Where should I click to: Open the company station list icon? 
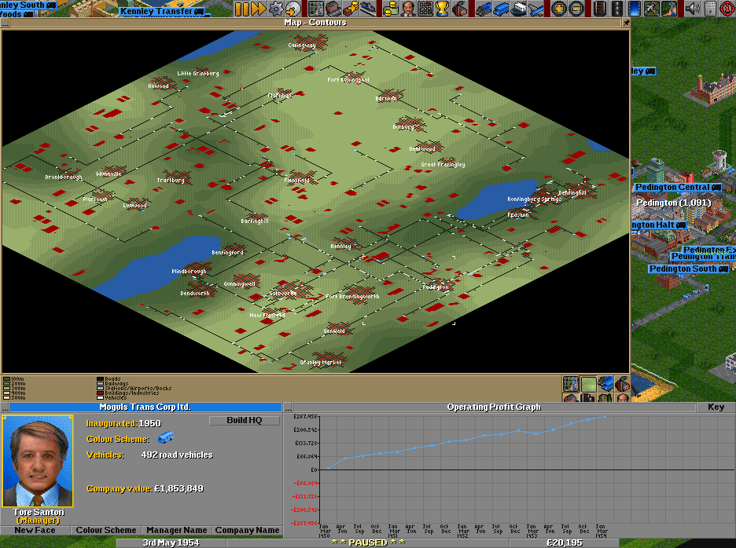pyautogui.click(x=367, y=9)
